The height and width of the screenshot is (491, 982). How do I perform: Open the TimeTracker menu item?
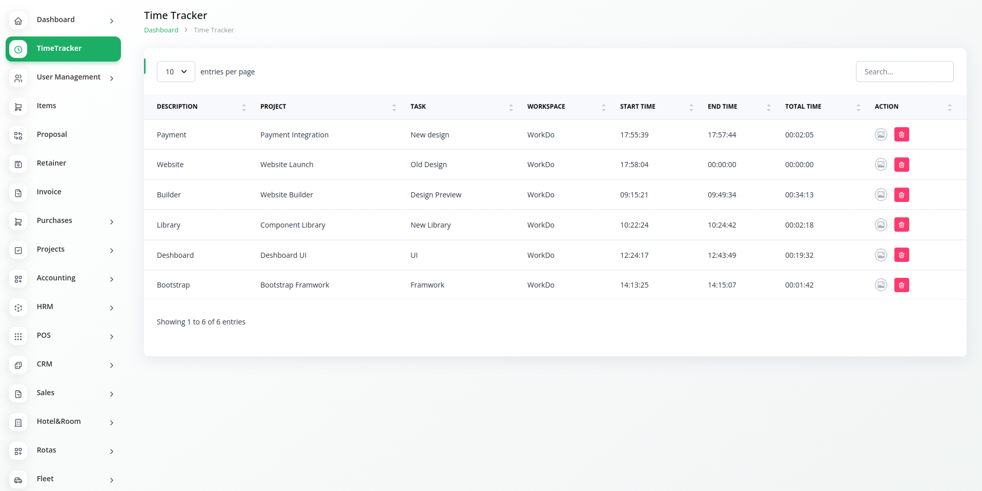[x=63, y=49]
